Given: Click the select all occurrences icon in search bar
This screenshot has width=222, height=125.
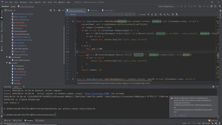Looking at the screenshot, I should coord(168,15).
